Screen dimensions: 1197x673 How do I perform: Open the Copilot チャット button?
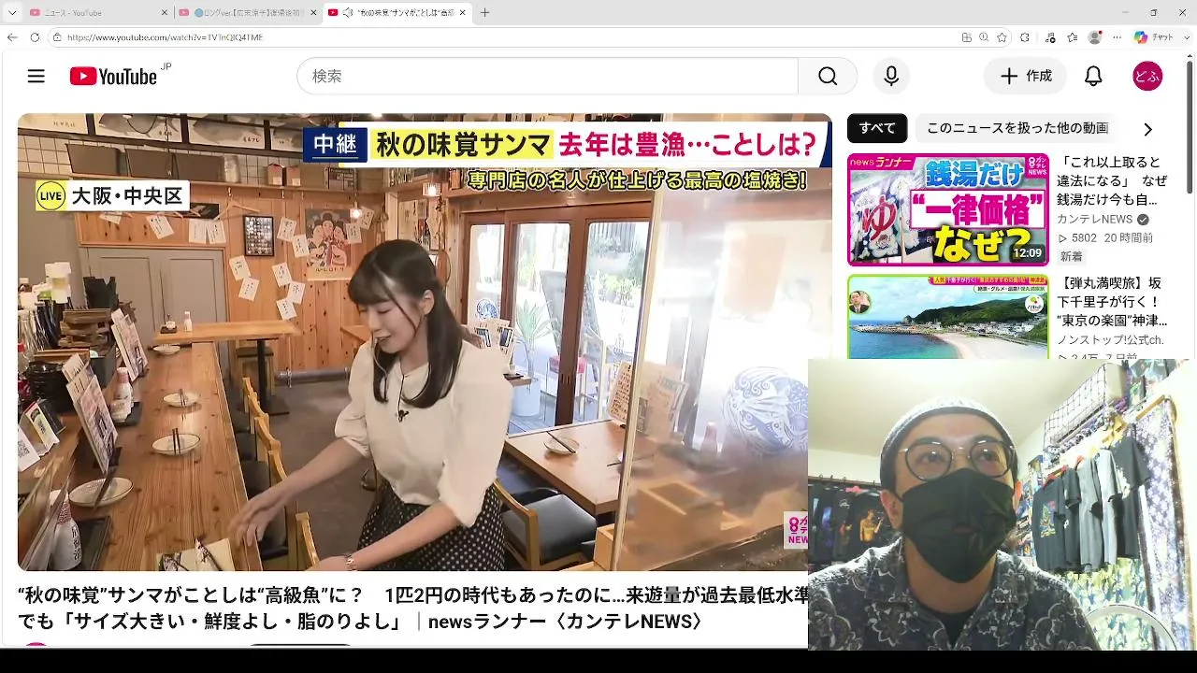coord(1154,37)
